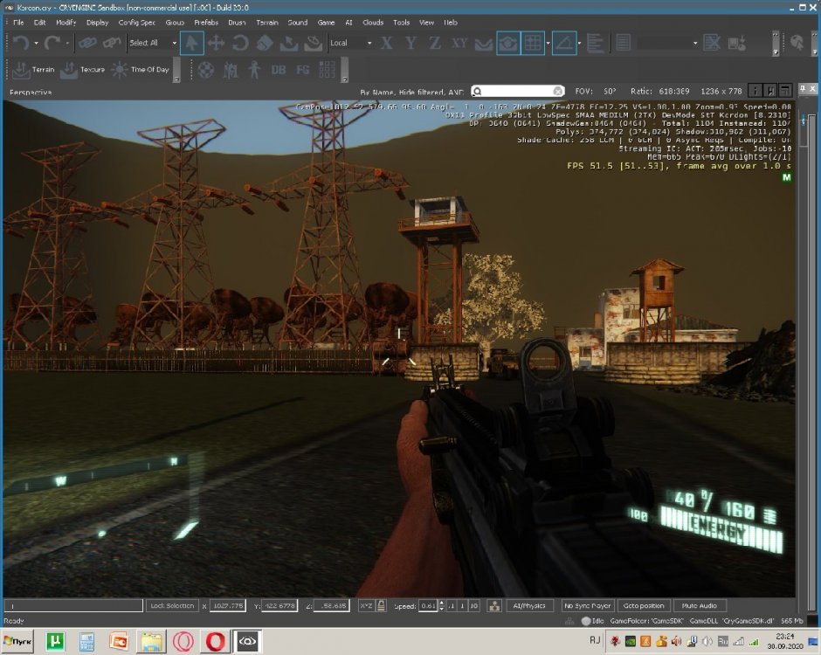Open the Prefabs menu

pos(206,23)
